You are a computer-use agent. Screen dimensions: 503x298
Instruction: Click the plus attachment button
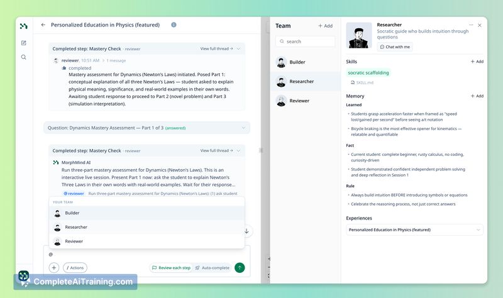(x=54, y=268)
